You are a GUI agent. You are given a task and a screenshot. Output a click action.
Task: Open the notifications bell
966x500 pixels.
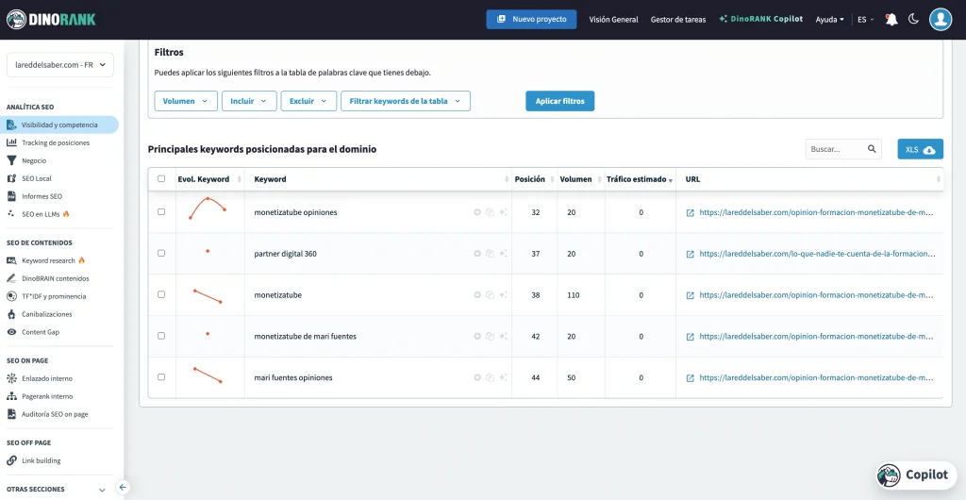pyautogui.click(x=891, y=20)
